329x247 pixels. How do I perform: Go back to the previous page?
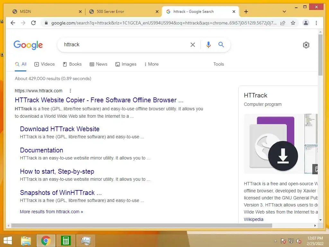pyautogui.click(x=13, y=23)
